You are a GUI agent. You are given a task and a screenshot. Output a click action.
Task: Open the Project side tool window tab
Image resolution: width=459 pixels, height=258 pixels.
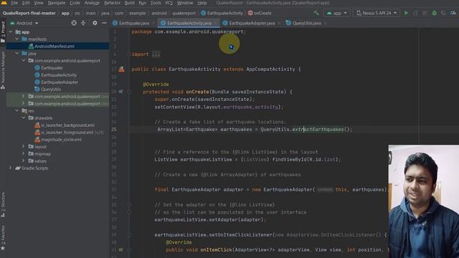pyautogui.click(x=3, y=32)
